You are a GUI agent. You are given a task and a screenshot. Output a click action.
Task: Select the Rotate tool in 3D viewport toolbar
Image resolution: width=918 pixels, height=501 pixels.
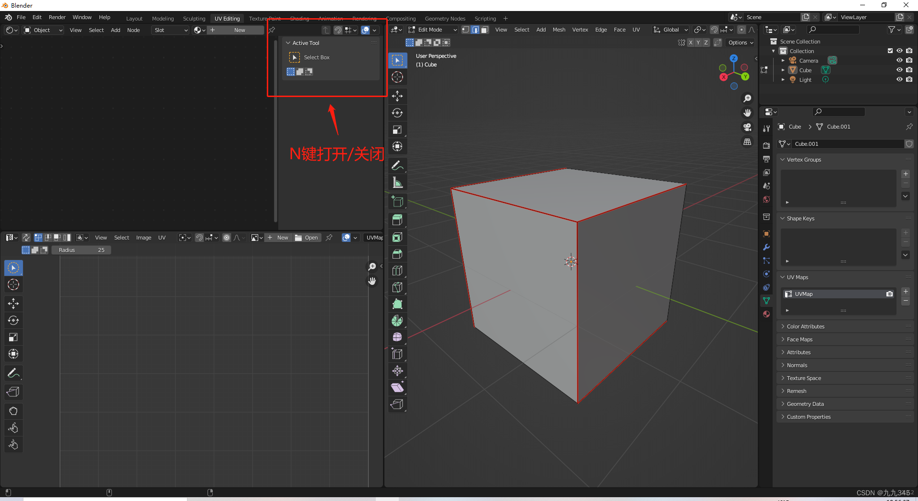(x=397, y=113)
